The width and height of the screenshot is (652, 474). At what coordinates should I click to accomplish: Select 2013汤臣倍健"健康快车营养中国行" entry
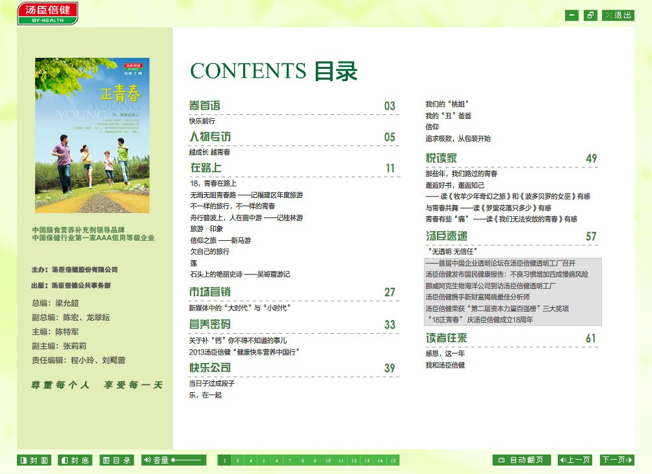(244, 353)
